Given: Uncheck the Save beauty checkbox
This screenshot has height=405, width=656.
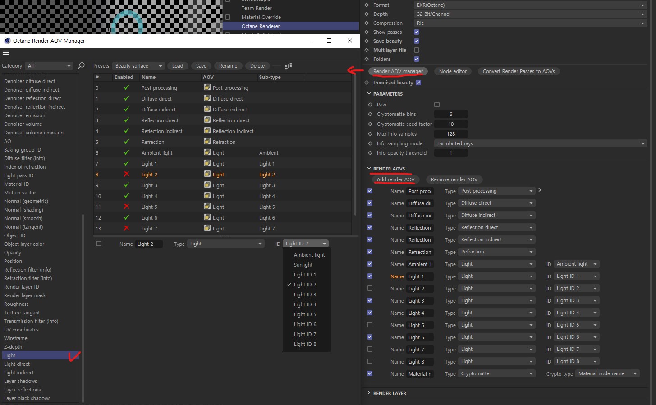Looking at the screenshot, I should point(417,41).
